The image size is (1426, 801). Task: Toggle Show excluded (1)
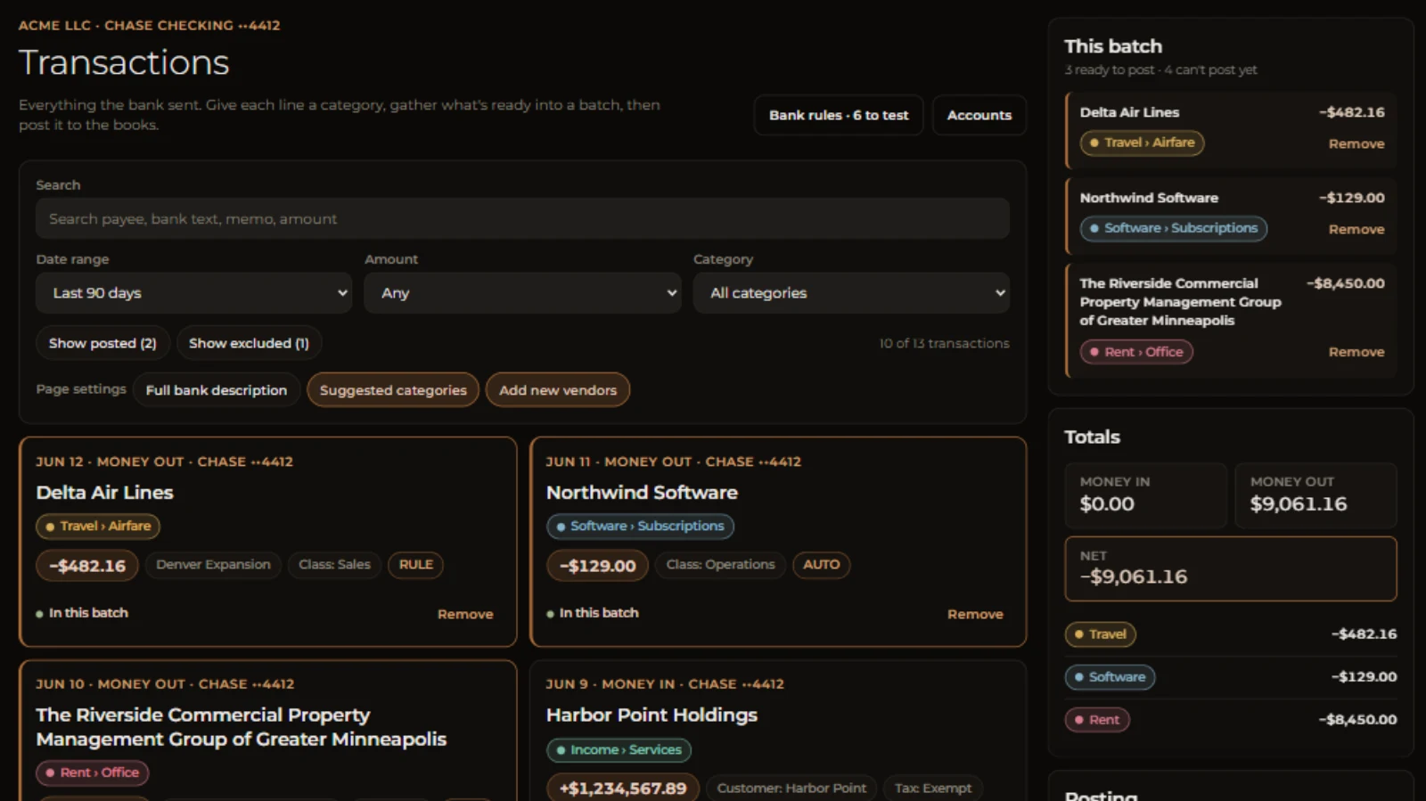[x=249, y=343]
